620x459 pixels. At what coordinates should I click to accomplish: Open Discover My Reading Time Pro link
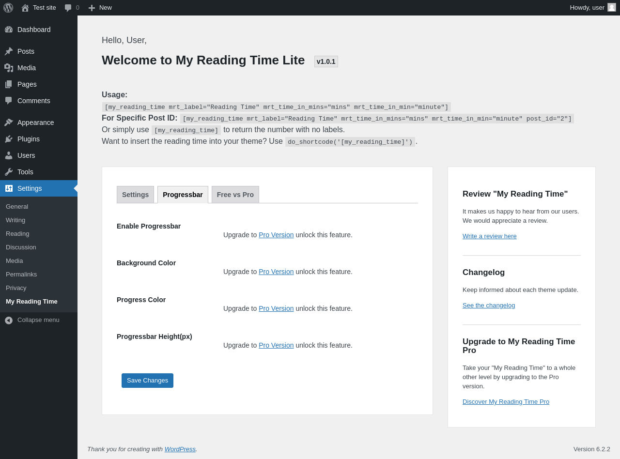tap(506, 402)
